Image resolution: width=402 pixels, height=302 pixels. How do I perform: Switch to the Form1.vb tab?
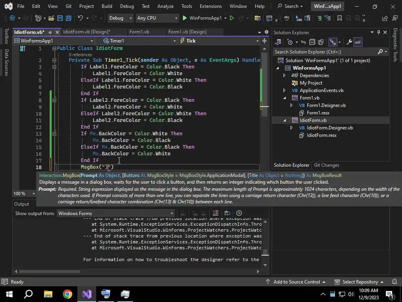(x=139, y=32)
